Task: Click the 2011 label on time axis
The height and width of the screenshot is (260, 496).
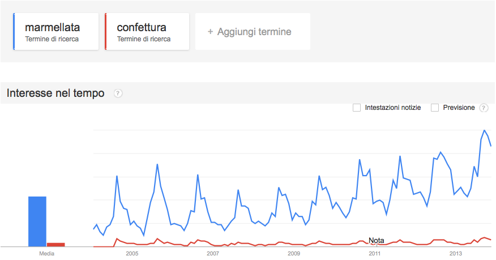Action: pos(375,253)
